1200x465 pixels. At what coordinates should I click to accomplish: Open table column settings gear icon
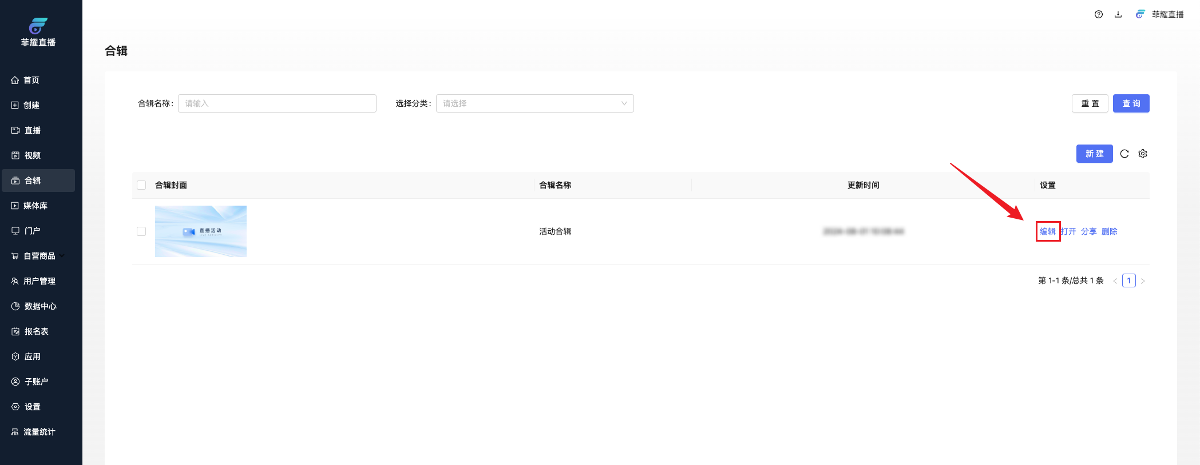tap(1143, 154)
